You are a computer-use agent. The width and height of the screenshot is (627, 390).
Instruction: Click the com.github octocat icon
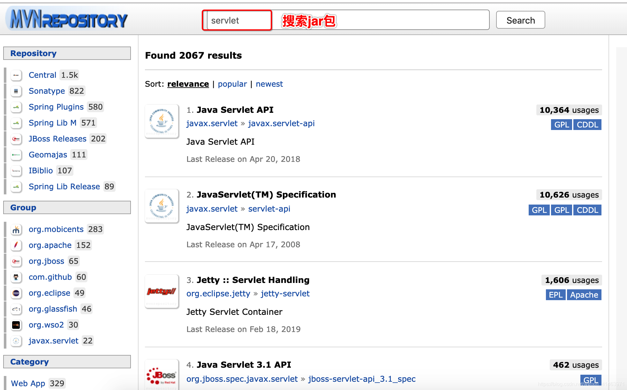(x=16, y=277)
